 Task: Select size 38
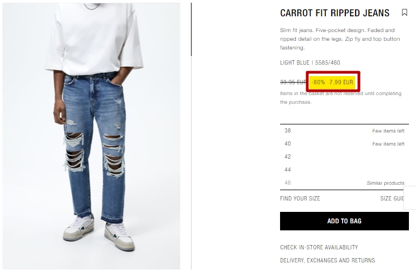(x=344, y=131)
